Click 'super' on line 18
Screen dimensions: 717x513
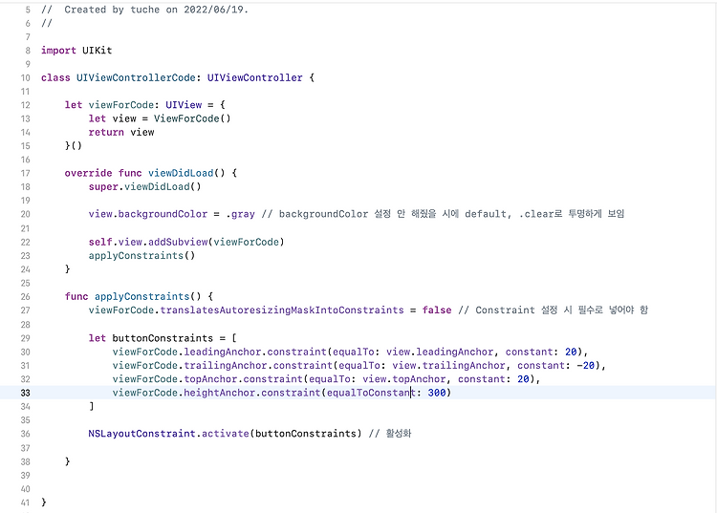tap(103, 187)
